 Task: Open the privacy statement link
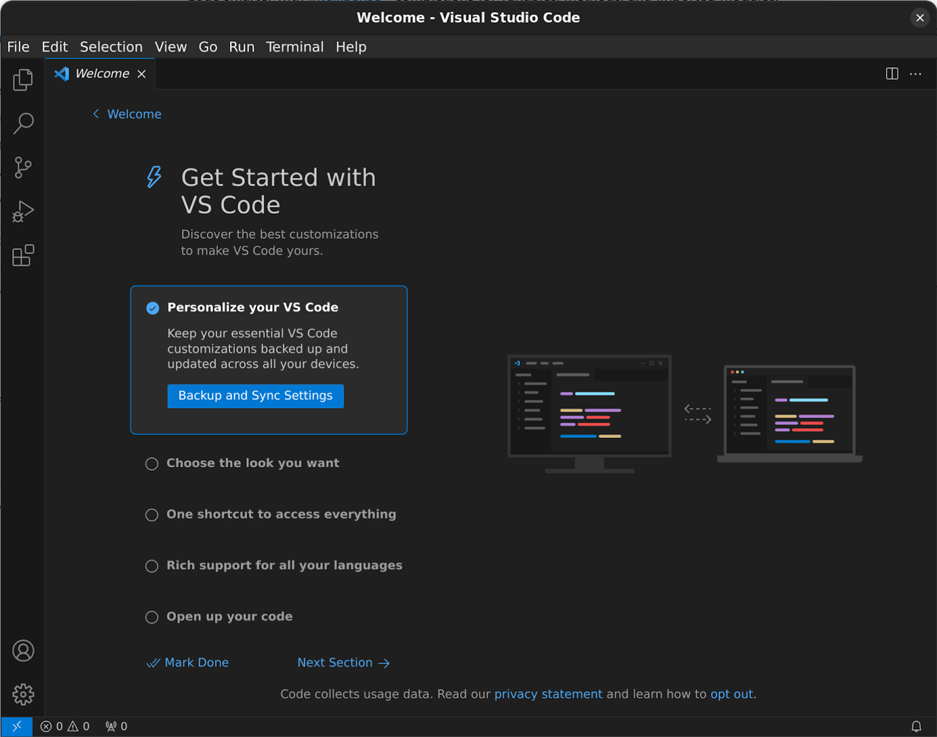tap(548, 694)
